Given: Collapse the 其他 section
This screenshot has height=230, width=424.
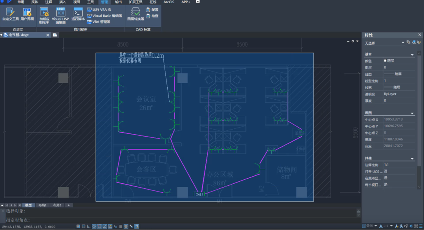Looking at the screenshot, I should 412,159.
